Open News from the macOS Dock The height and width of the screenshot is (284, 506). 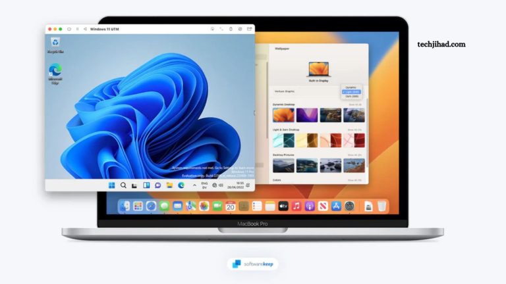(x=323, y=206)
